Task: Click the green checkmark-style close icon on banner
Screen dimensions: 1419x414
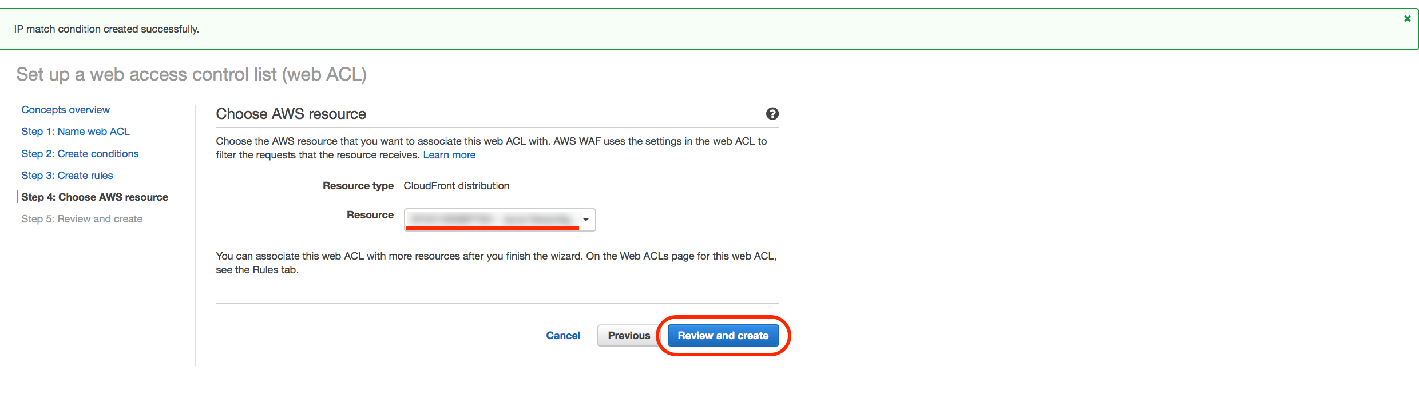Action: point(1407,18)
